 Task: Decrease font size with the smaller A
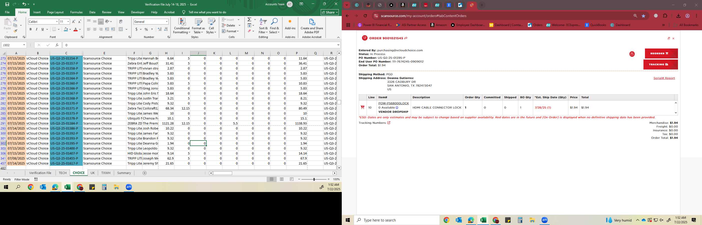(x=80, y=21)
